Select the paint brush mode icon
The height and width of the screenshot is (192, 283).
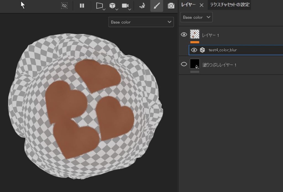click(x=156, y=6)
